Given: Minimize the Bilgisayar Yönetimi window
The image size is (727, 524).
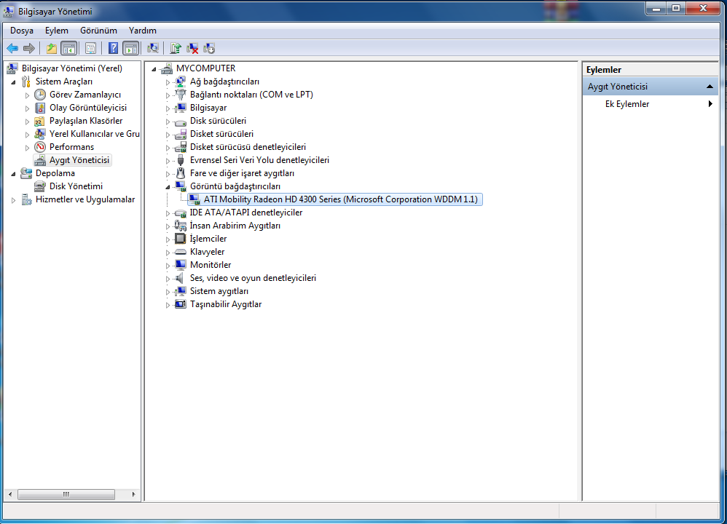Looking at the screenshot, I should click(656, 8).
